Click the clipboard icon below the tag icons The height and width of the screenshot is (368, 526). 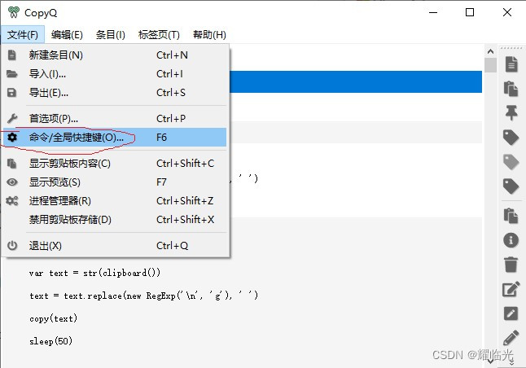pos(511,216)
